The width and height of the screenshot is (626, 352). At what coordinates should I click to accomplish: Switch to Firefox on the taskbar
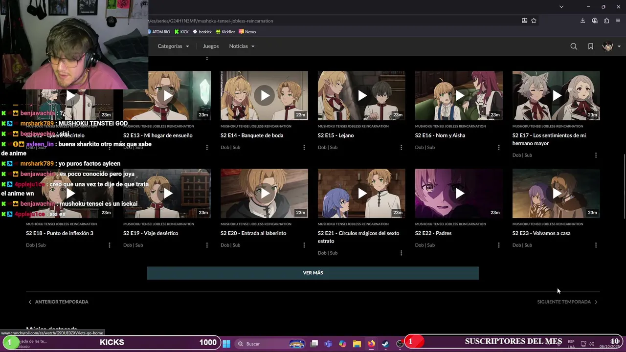[371, 344]
